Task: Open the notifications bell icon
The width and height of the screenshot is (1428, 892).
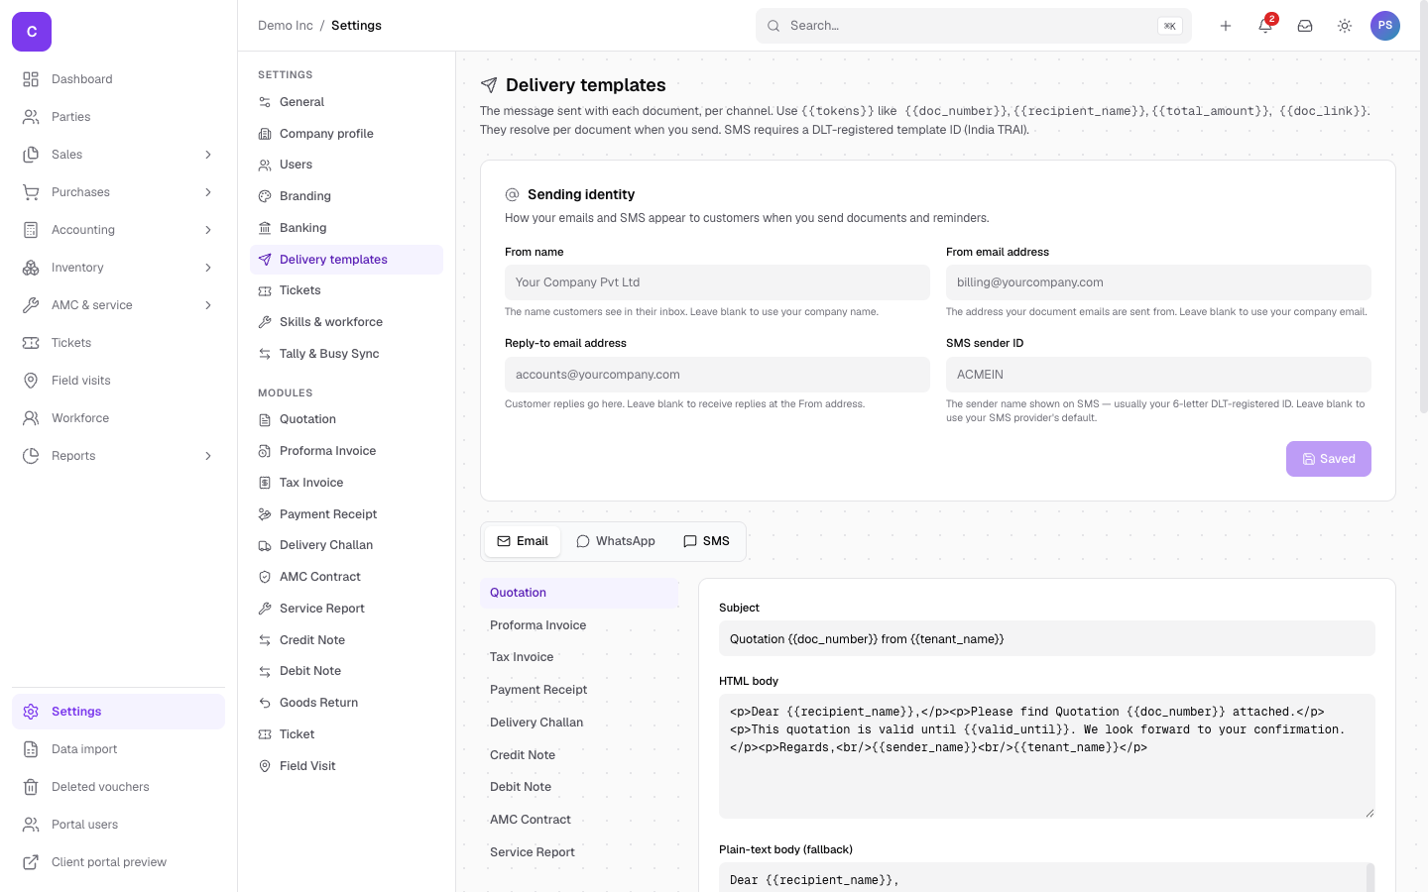Action: click(1265, 26)
